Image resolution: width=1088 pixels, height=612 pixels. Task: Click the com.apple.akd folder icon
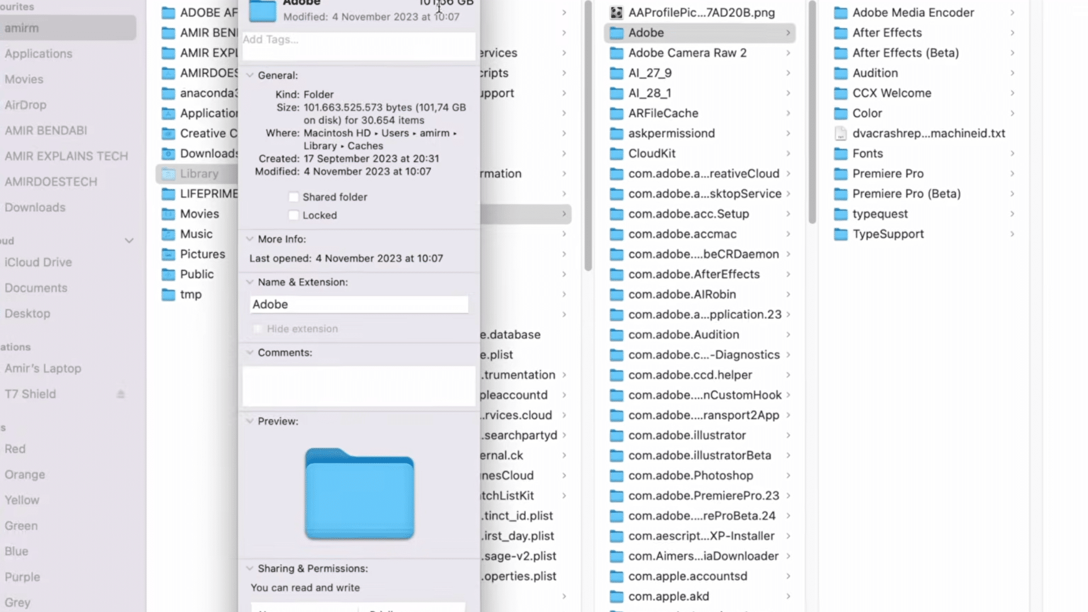617,596
